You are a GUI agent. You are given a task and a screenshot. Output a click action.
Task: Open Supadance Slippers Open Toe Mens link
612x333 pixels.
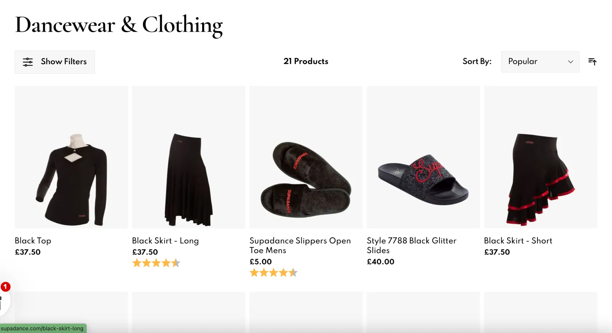coord(300,245)
